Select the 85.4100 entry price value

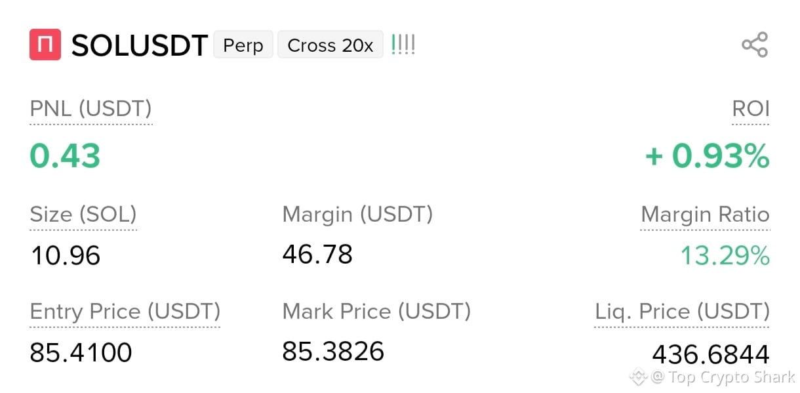pyautogui.click(x=81, y=353)
